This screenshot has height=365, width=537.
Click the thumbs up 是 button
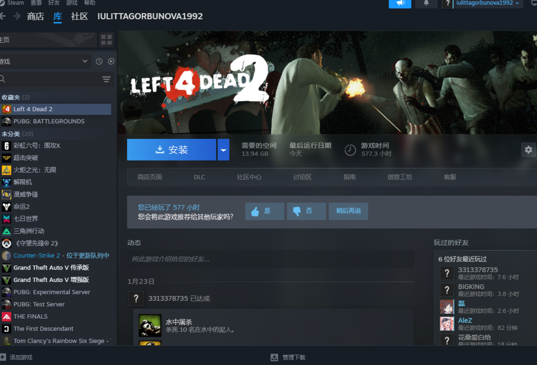(265, 211)
